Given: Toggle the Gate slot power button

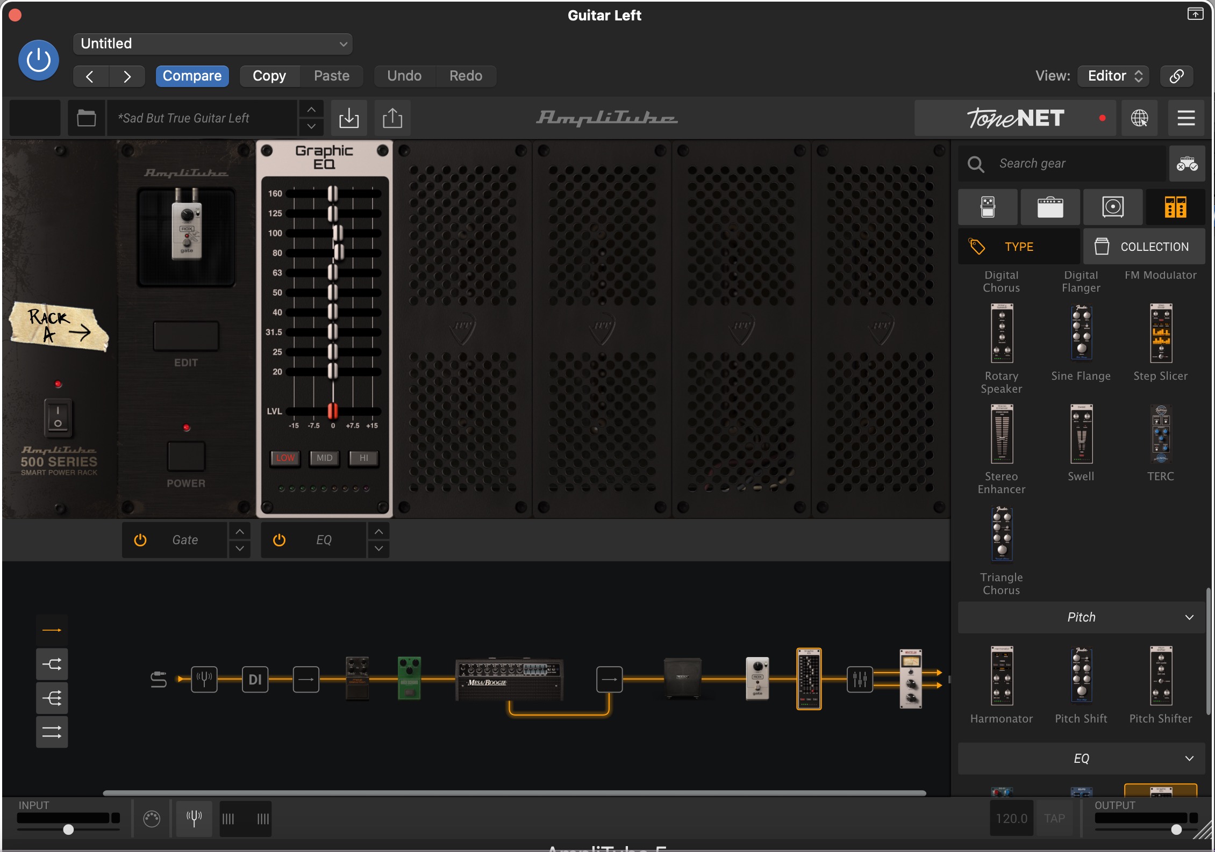Looking at the screenshot, I should coord(140,540).
